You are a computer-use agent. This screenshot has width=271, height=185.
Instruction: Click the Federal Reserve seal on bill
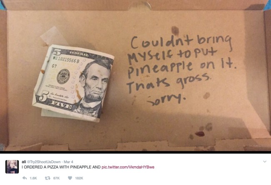tap(63, 76)
